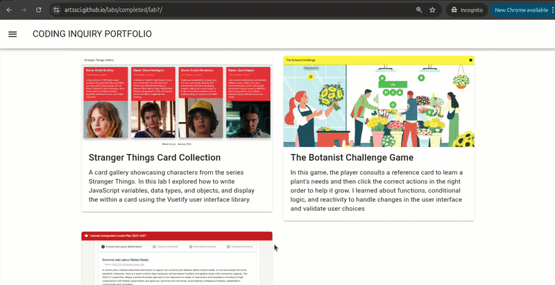555x285 pixels.
Task: Click the Stranger Things gallery preview image
Action: (x=177, y=101)
